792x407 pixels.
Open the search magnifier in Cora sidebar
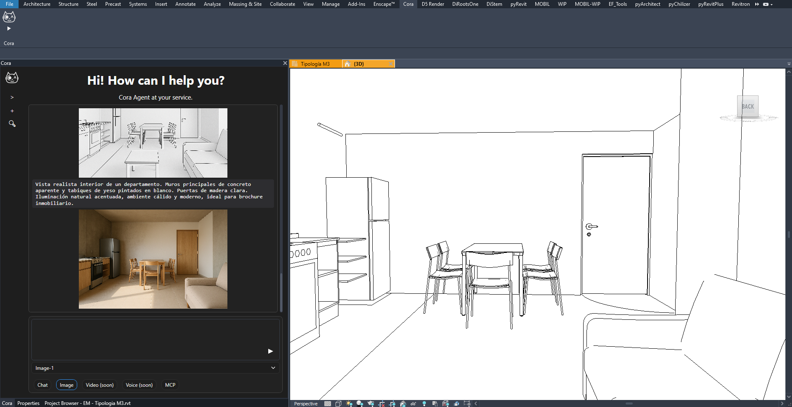coord(12,124)
